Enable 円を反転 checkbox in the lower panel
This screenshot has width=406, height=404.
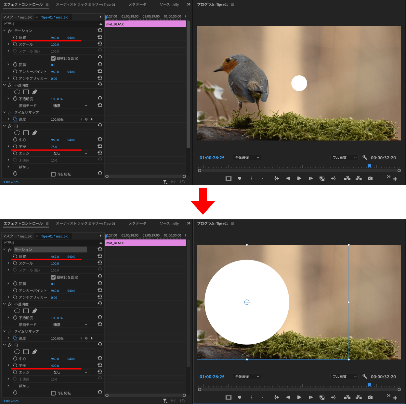(x=53, y=393)
